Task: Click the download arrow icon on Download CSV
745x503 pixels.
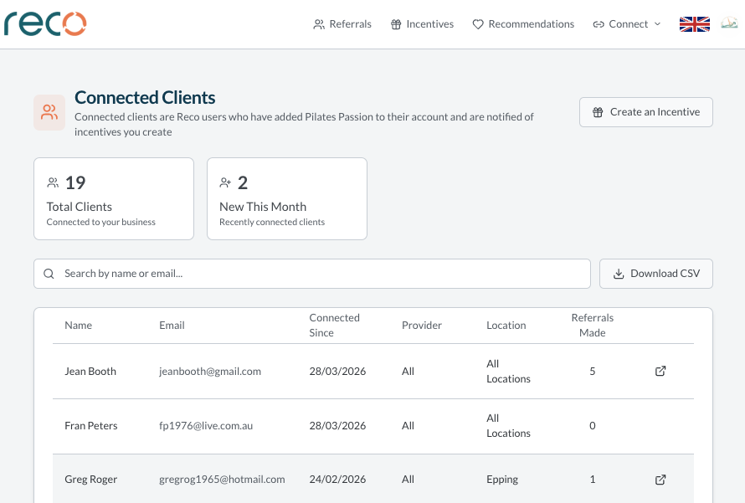Action: pyautogui.click(x=619, y=273)
